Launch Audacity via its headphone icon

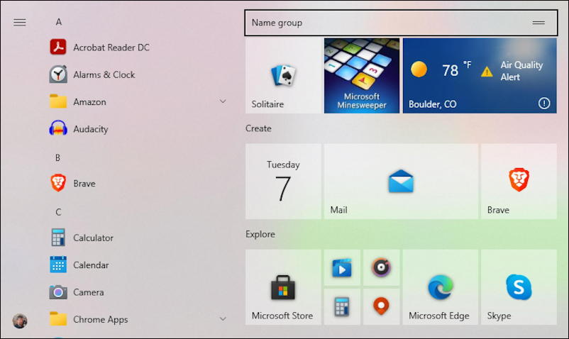click(x=58, y=128)
